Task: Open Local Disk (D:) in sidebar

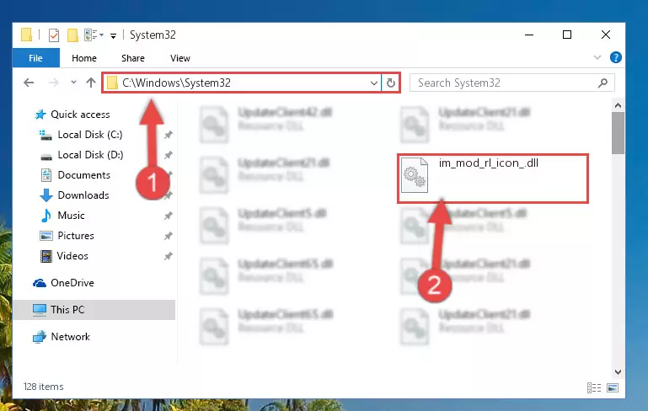Action: [90, 155]
